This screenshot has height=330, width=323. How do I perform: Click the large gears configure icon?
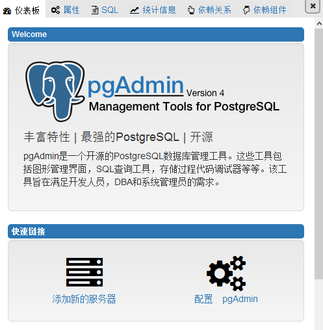226,273
